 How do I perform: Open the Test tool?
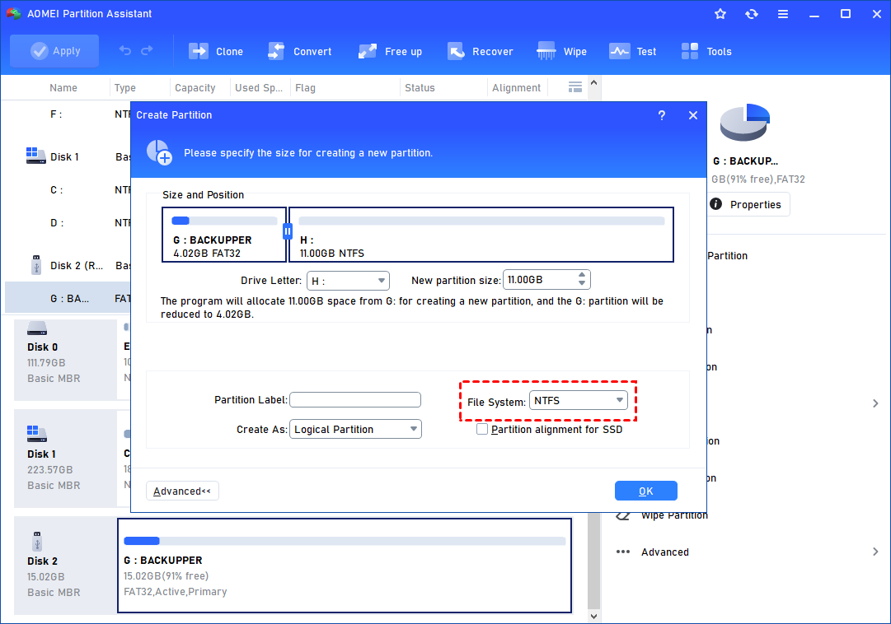coord(632,52)
